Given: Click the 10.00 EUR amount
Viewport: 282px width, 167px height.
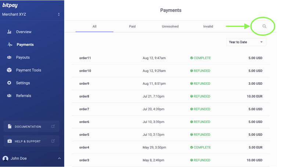Looking at the screenshot, I should point(254,97).
